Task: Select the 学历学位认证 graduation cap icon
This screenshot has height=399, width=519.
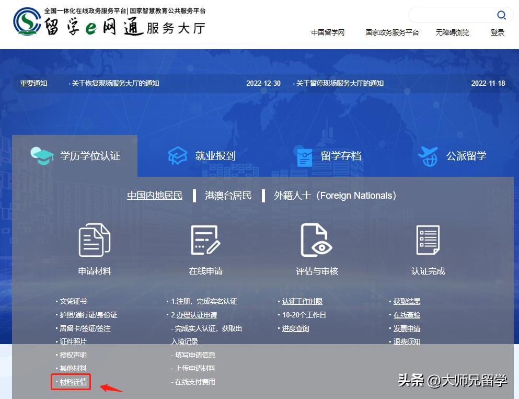Action: [x=42, y=155]
